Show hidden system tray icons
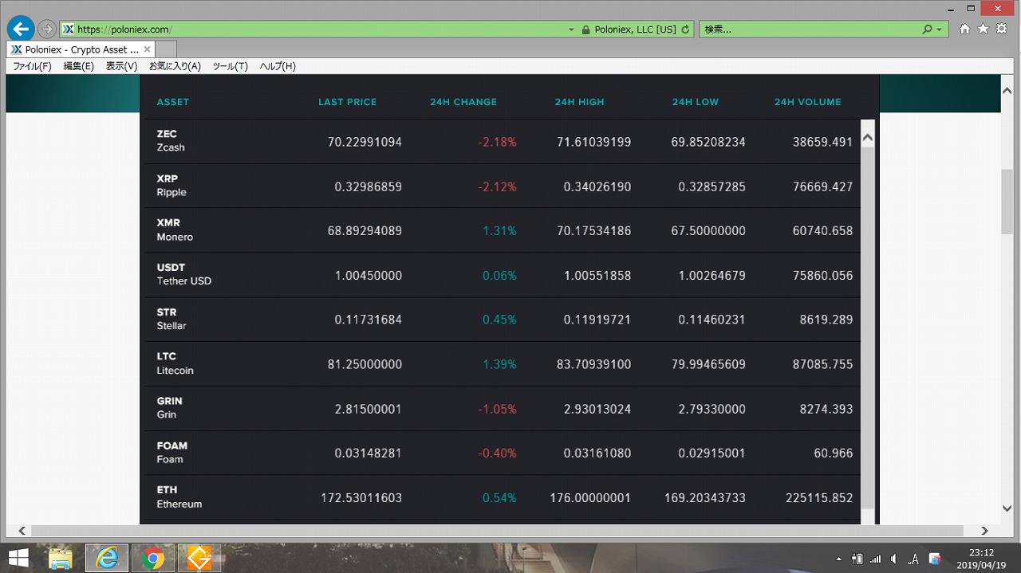Image resolution: width=1021 pixels, height=573 pixels. [838, 559]
